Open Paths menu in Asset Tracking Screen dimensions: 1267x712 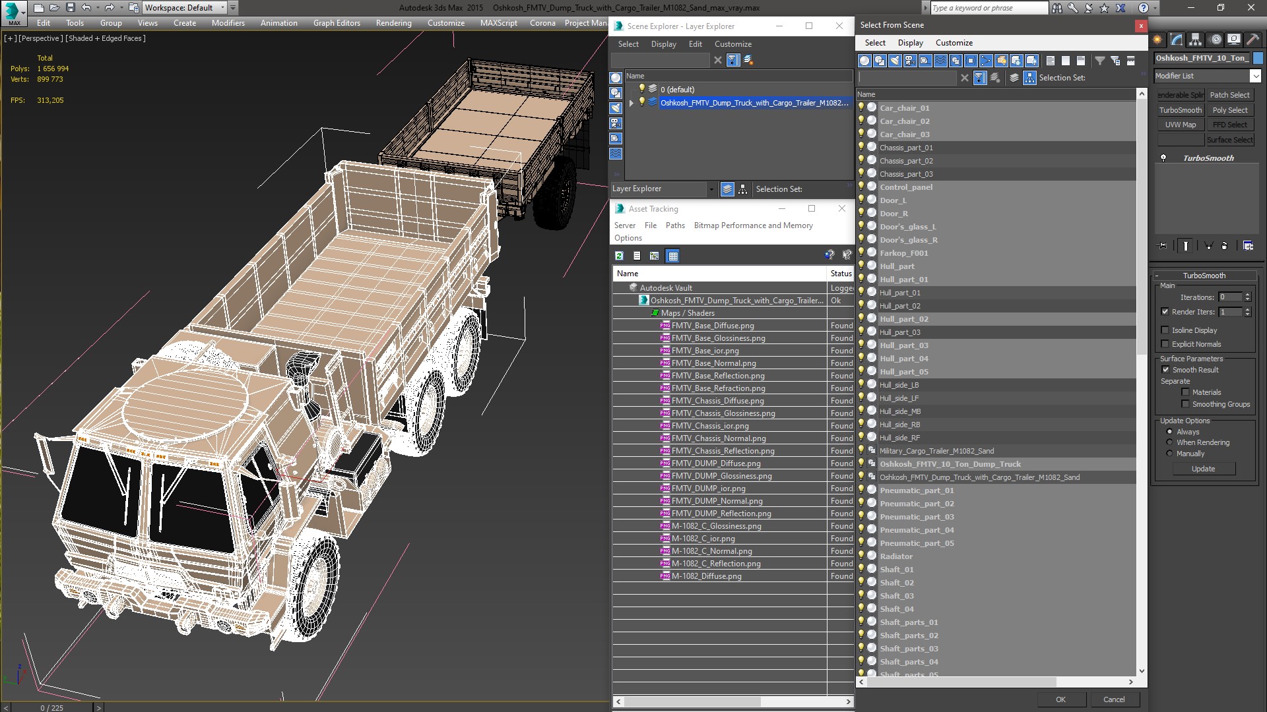coord(675,225)
